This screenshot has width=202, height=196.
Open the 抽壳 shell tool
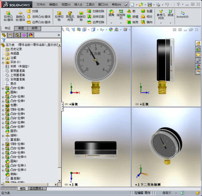(x=133, y=22)
